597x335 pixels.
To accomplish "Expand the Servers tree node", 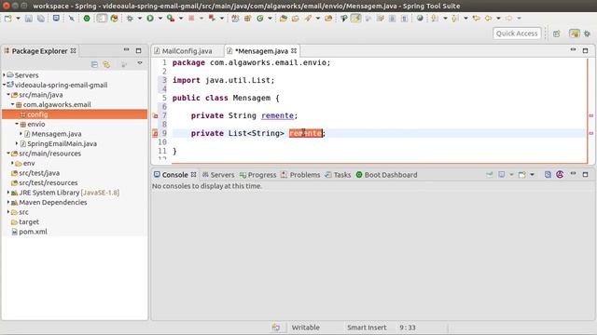I will click(x=4, y=75).
